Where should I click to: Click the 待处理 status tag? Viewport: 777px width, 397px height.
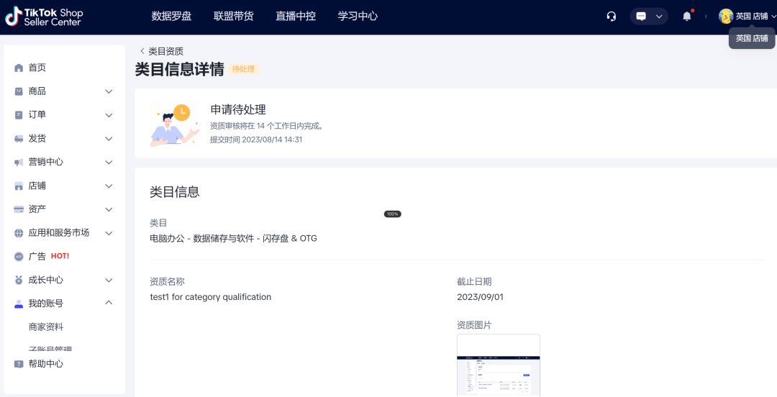pos(243,69)
